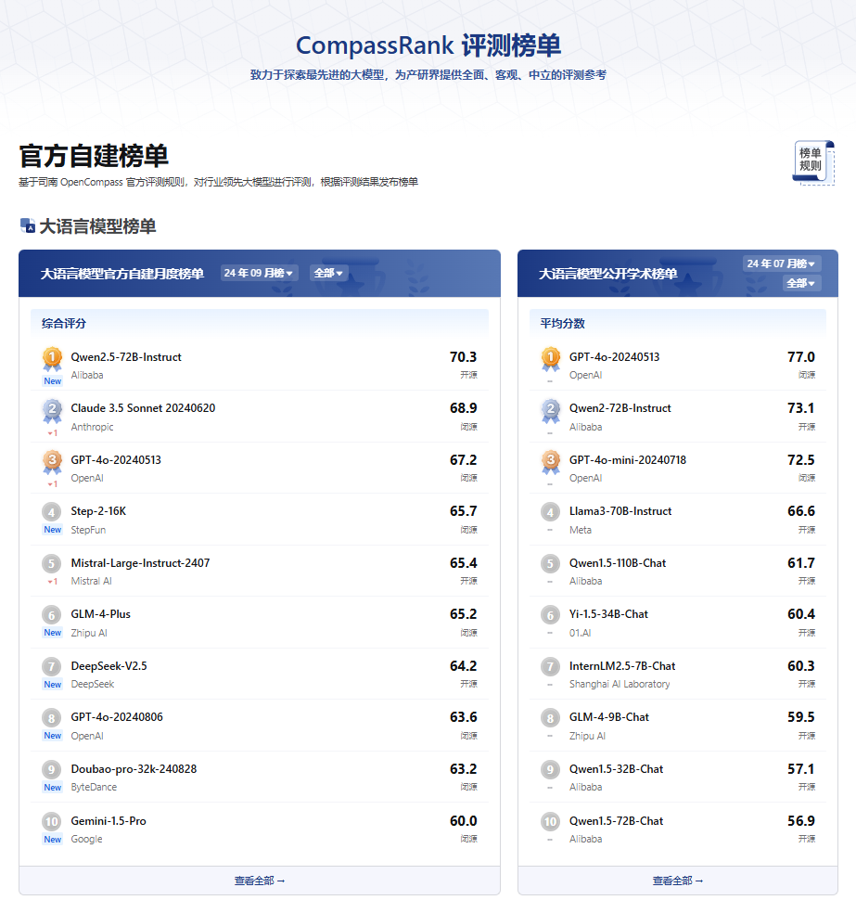Click 查看全部 under the monthly leaderboard
856x913 pixels.
[259, 880]
